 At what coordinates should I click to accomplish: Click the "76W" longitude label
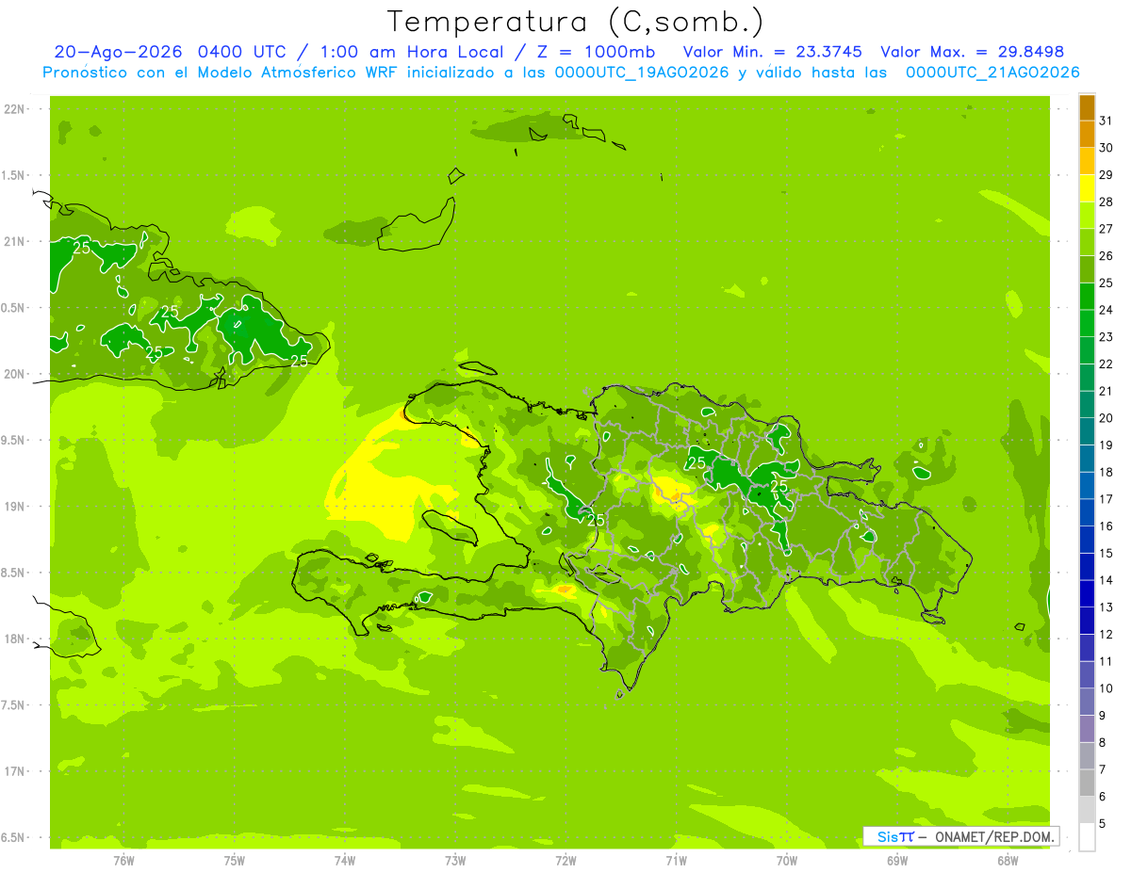[123, 861]
